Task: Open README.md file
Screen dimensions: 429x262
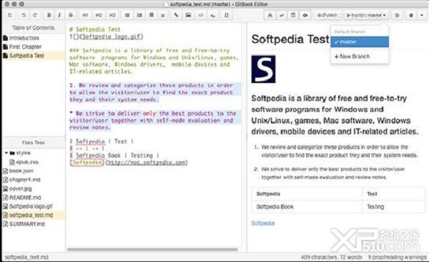Action: (x=25, y=198)
